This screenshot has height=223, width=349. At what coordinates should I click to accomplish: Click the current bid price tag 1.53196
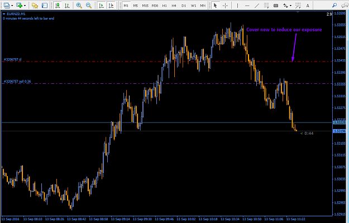coord(340,131)
